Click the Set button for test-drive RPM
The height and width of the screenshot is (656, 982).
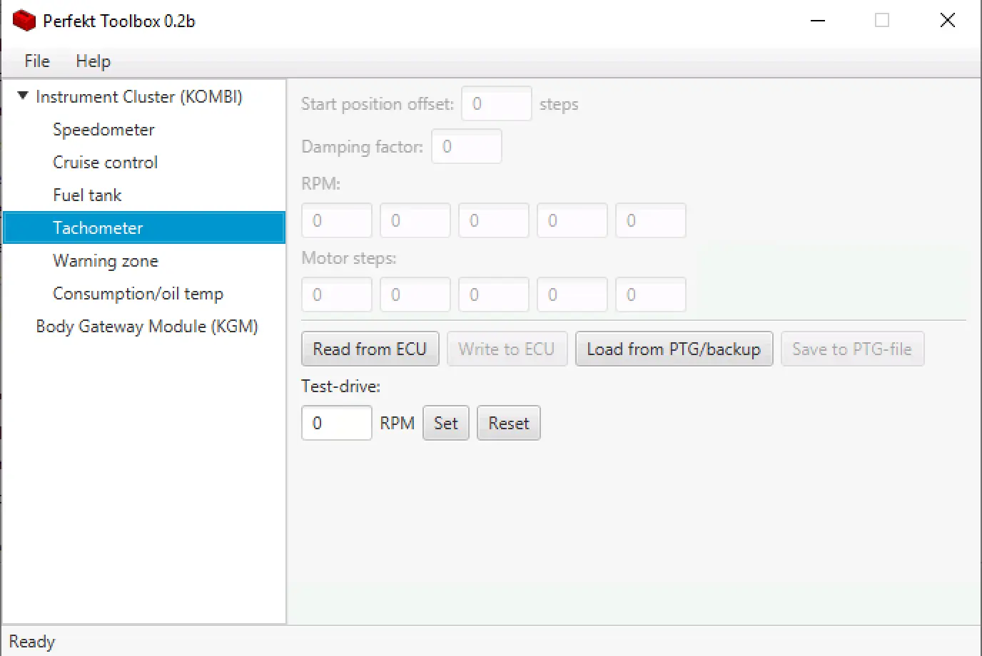tap(445, 424)
